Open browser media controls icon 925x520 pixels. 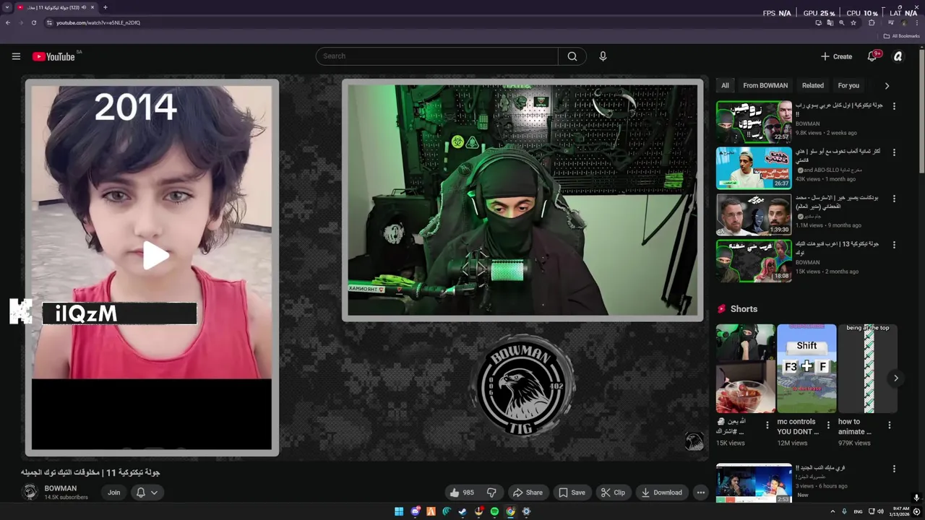click(890, 22)
